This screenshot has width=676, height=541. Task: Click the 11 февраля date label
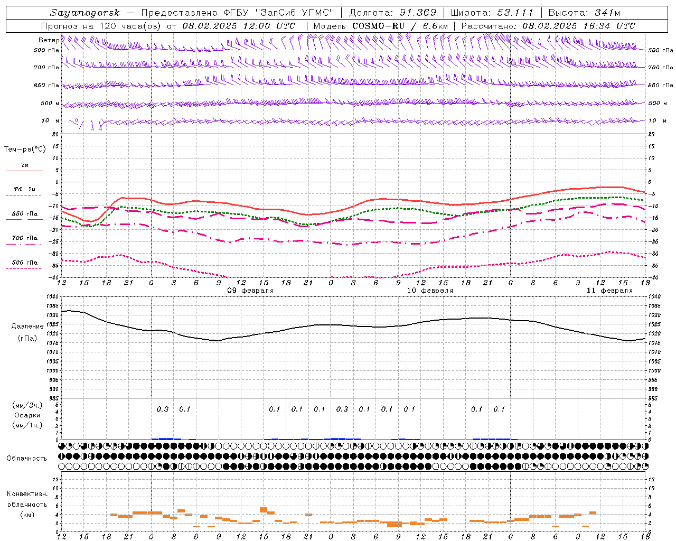pyautogui.click(x=609, y=291)
